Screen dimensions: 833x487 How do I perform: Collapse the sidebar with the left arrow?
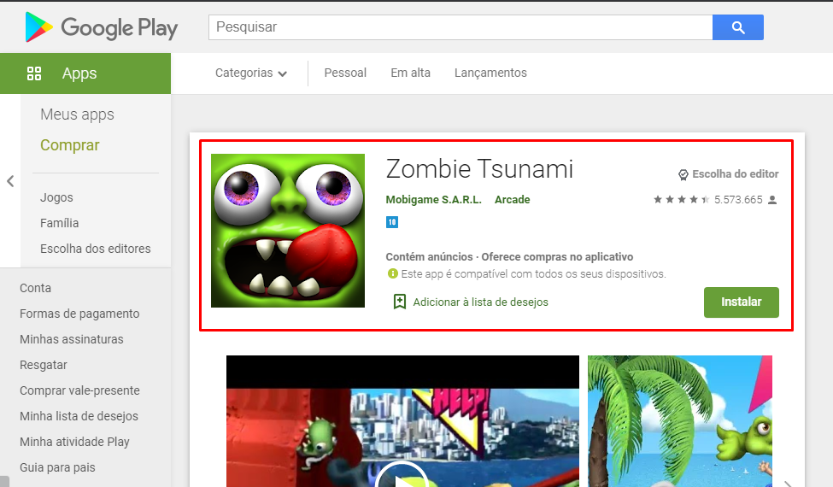pyautogui.click(x=10, y=181)
